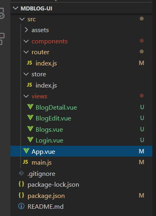Click the red status dot on components
Viewport: 156px width, 216px height.
click(x=142, y=41)
